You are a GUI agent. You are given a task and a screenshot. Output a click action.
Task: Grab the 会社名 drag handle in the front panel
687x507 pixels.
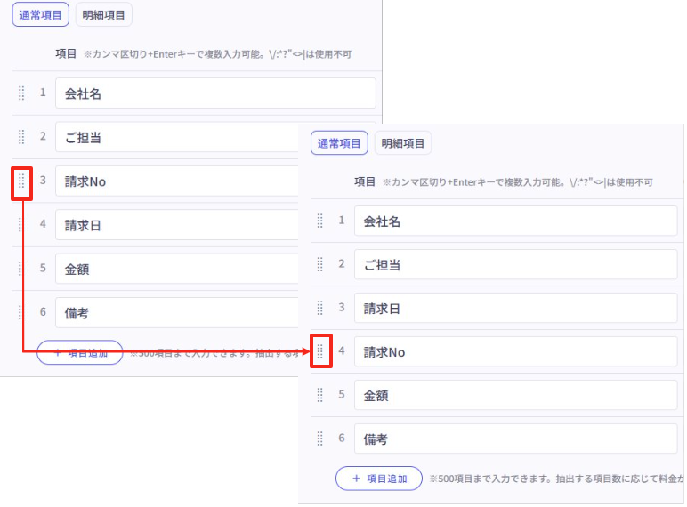pyautogui.click(x=320, y=221)
